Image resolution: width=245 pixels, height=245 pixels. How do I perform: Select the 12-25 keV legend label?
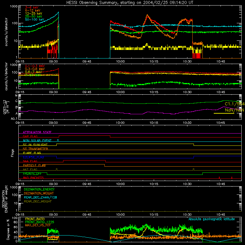coord(34,13)
